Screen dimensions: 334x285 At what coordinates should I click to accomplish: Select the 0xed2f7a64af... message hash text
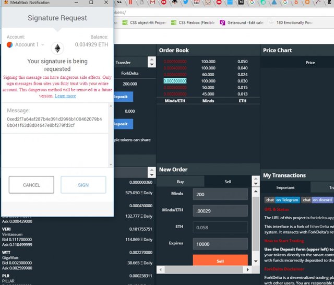54,122
